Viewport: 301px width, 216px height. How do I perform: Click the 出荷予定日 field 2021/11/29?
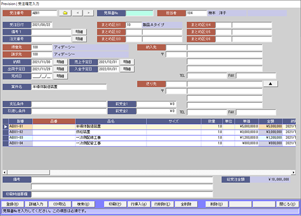point(42,69)
